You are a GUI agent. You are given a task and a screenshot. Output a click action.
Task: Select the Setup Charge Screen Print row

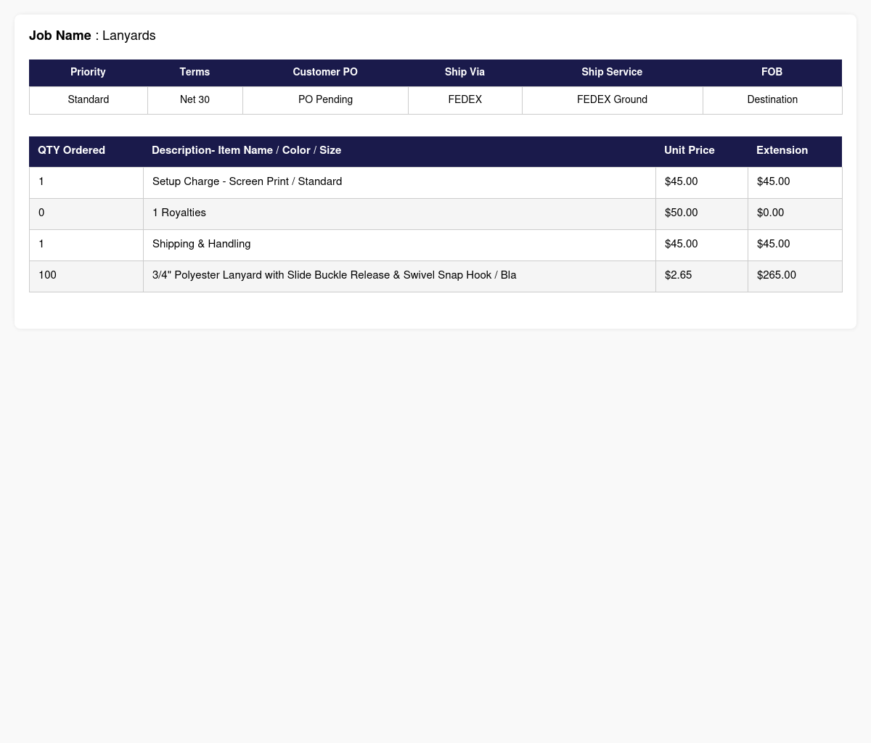tap(435, 182)
